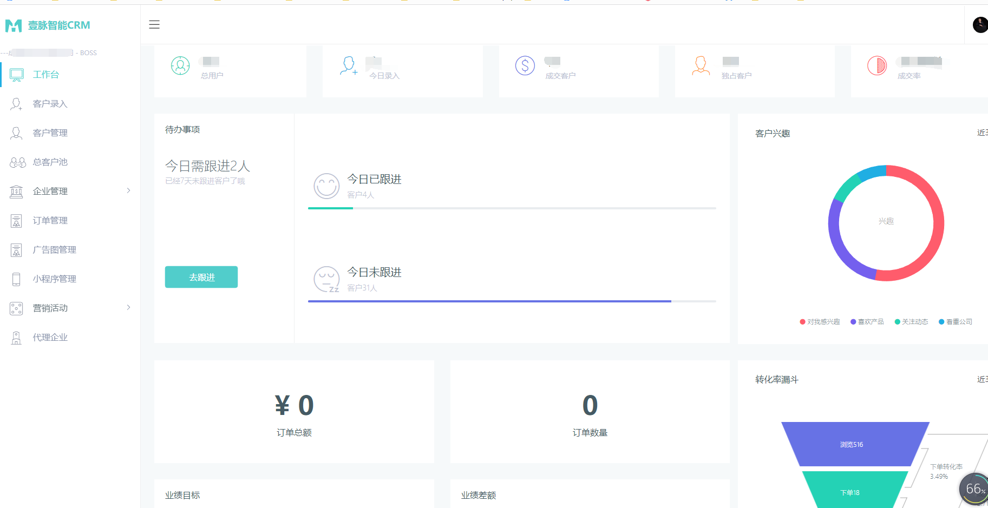Click the 成交客户 dollar icon
The width and height of the screenshot is (988, 508).
(x=525, y=65)
